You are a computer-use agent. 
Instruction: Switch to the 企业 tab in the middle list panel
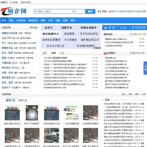point(62,53)
